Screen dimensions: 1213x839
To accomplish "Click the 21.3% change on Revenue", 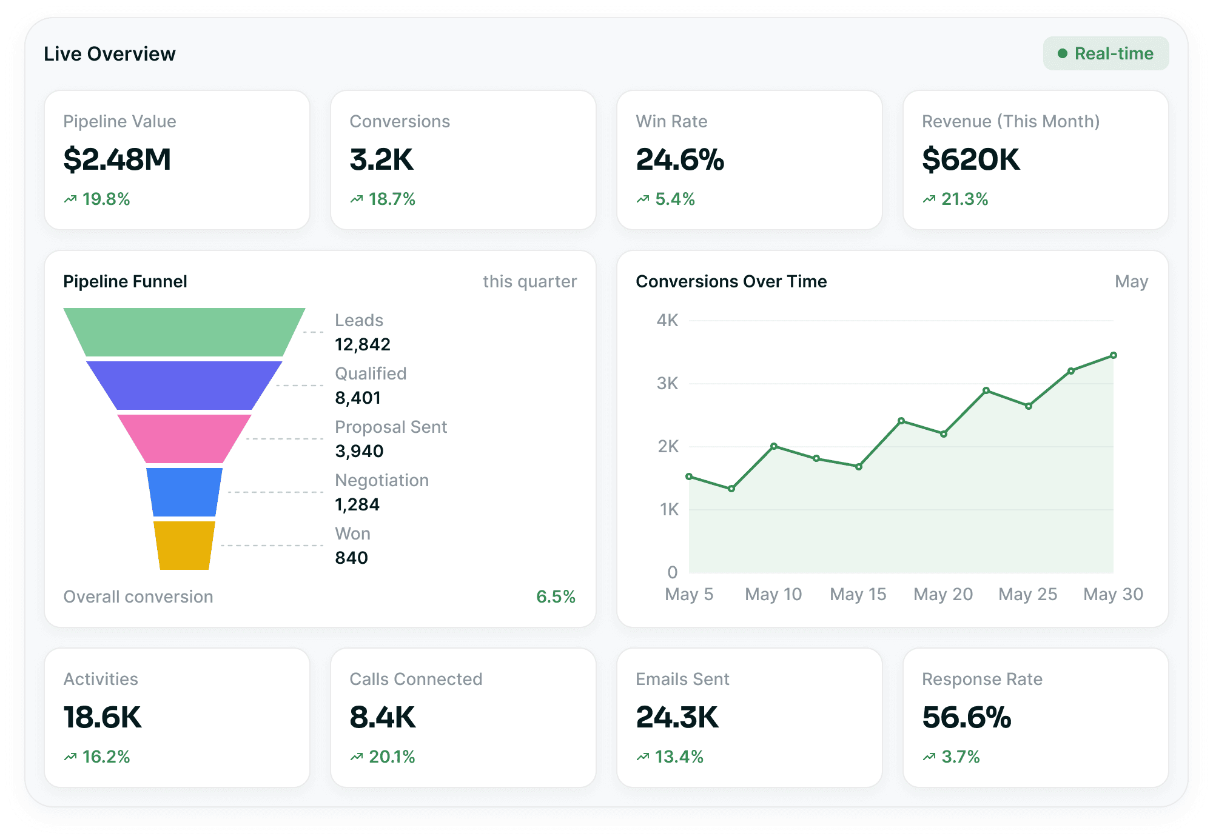I will point(964,199).
